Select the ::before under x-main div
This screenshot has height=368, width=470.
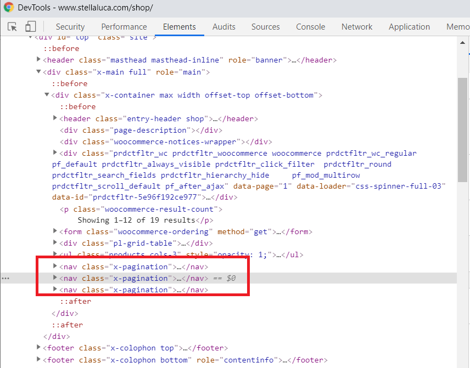(x=70, y=83)
